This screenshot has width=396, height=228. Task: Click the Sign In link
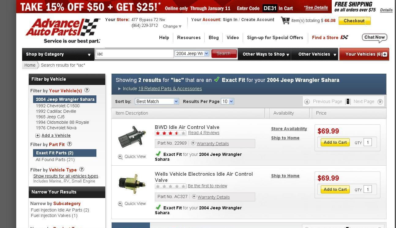(x=230, y=20)
